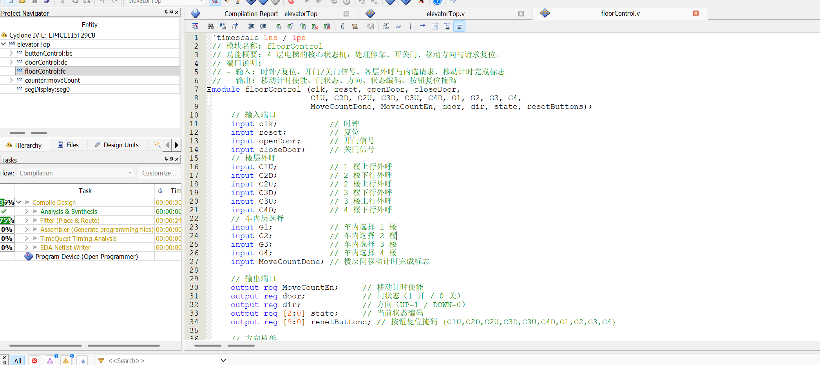This screenshot has height=365, width=820.
Task: Toggle the red error messages filter
Action: (x=34, y=360)
